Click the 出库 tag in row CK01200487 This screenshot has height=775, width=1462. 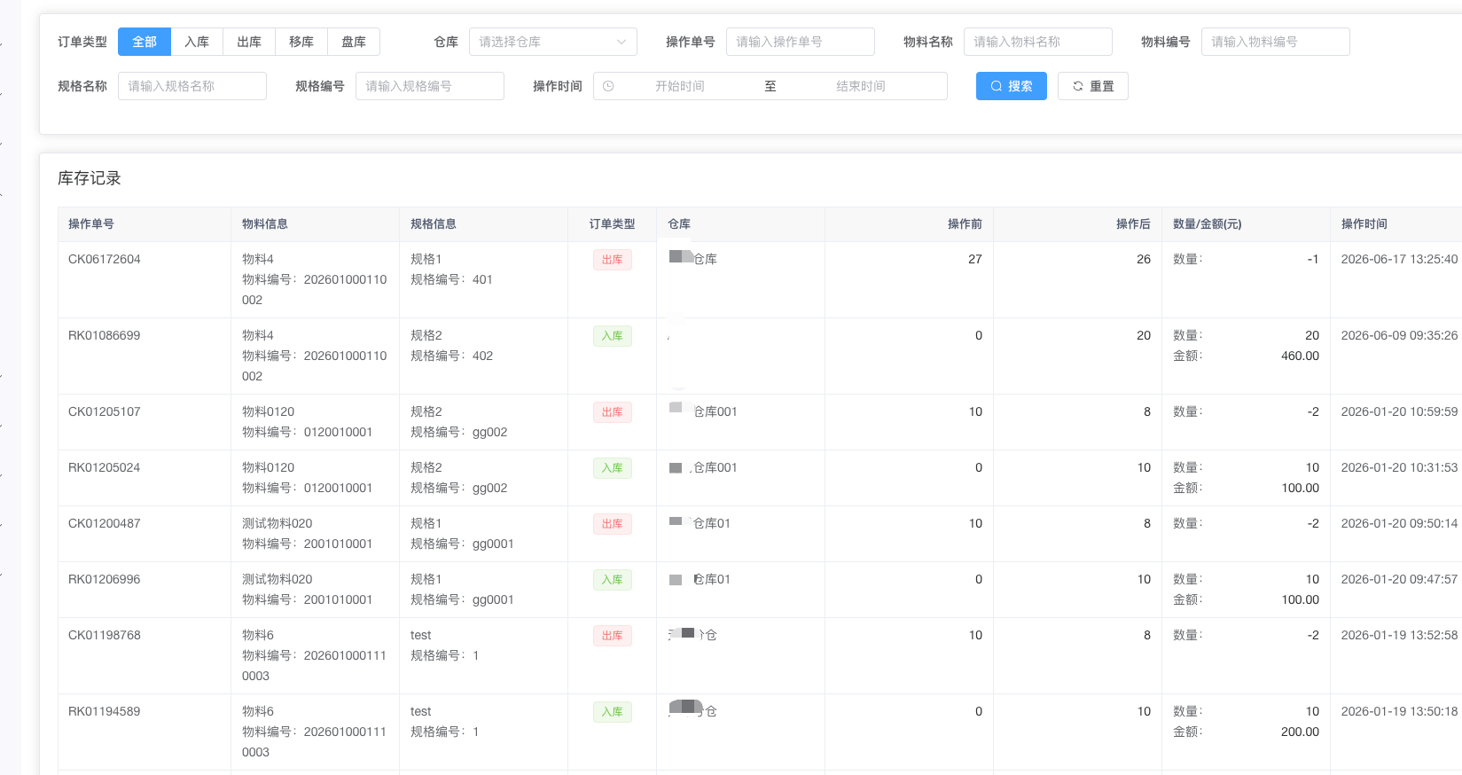click(613, 524)
